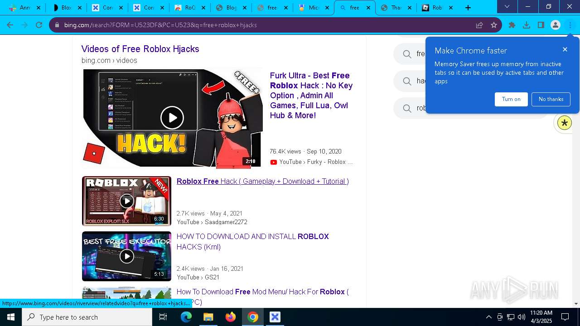
Task: Turn on Memory Saver
Action: (x=511, y=99)
